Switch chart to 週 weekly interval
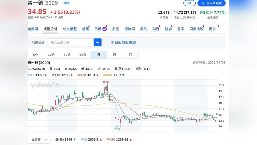This screenshot has height=145, width=257. [x=114, y=55]
